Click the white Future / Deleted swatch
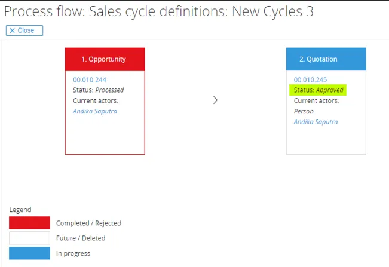The width and height of the screenshot is (389, 267). pyautogui.click(x=29, y=238)
